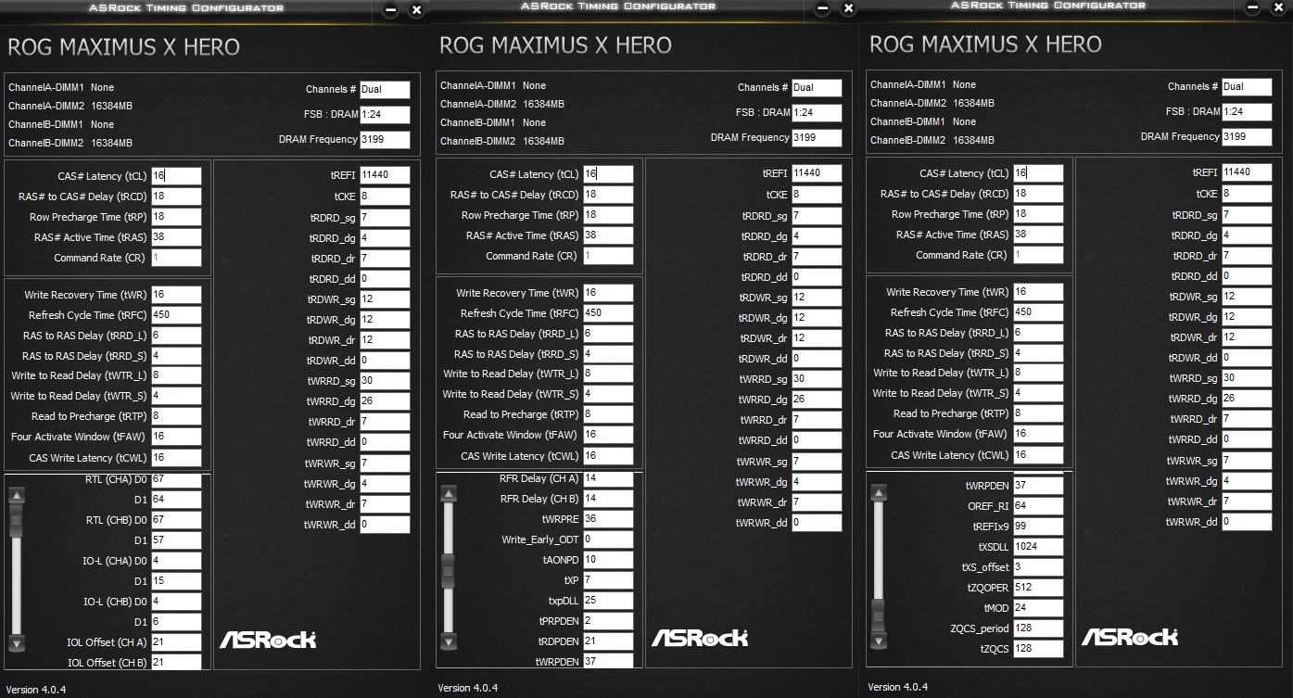Click the IOL Offset (CH A) field
The image size is (1293, 698).
176,641
